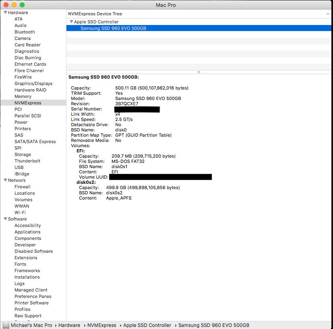Select Samsung SSD 960 EVO 500GB row
The image size is (333, 329).
tap(199, 28)
